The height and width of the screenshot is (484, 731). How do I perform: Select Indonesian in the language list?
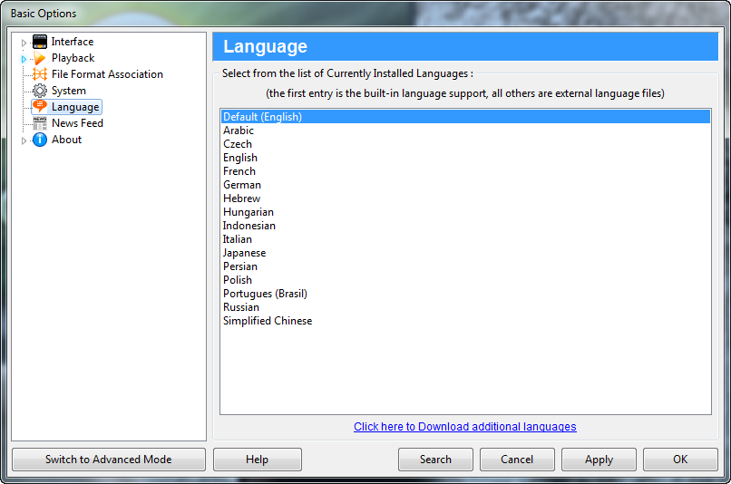(x=466, y=226)
